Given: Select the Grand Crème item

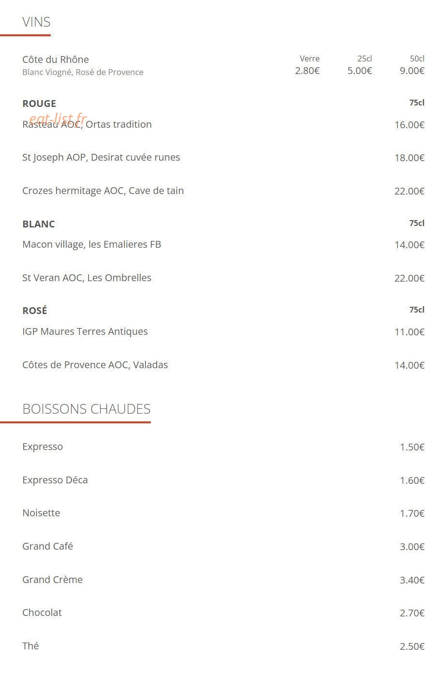Looking at the screenshot, I should pyautogui.click(x=52, y=580).
